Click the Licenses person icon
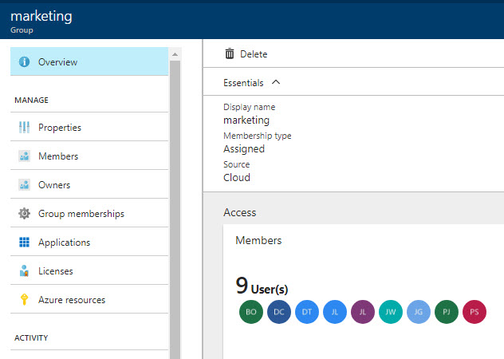This screenshot has height=359, width=504. 24,271
